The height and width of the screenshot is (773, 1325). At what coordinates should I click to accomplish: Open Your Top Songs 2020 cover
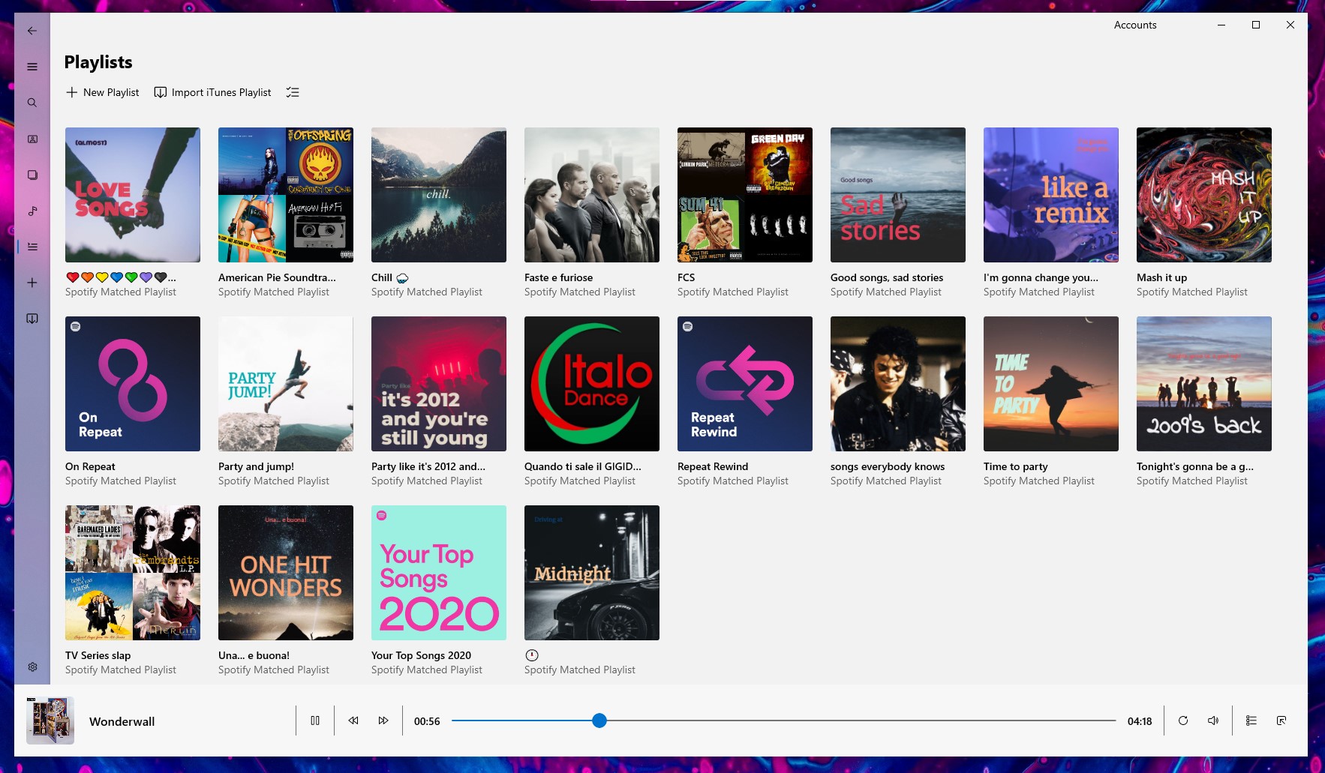point(439,573)
